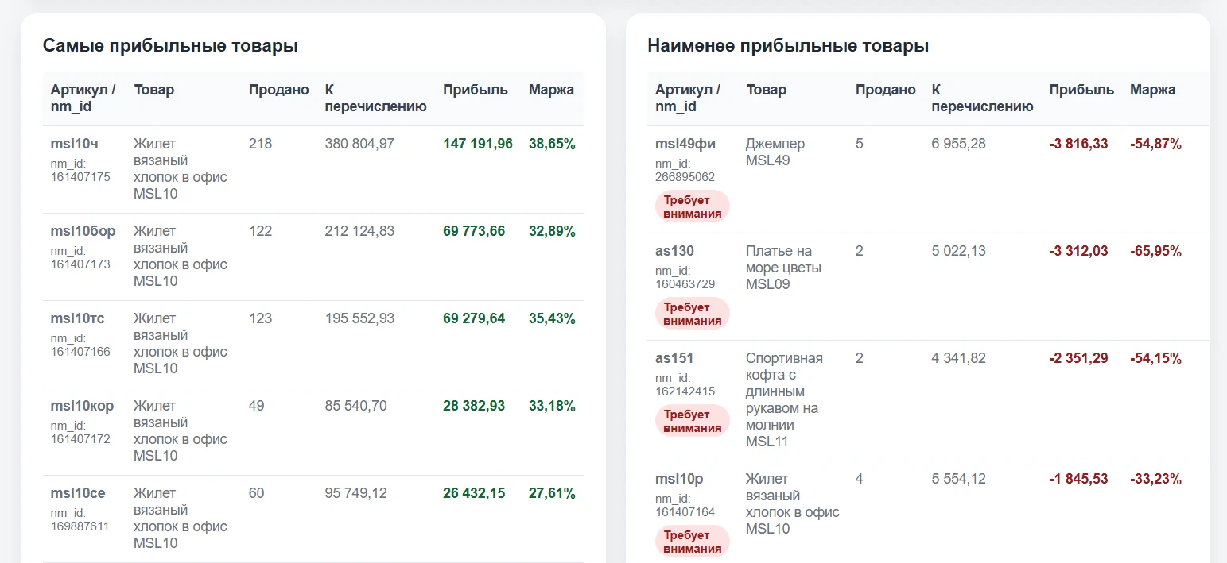Click 'Требует внимания' badge under msl10р
This screenshot has width=1227, height=563.
coord(693,542)
